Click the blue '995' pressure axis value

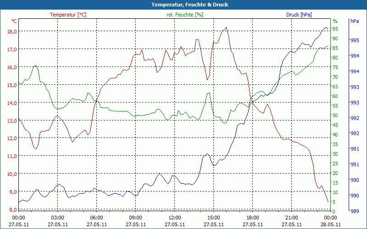[x=355, y=40]
